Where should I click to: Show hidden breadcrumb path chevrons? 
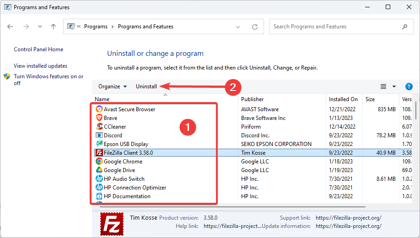(x=79, y=26)
